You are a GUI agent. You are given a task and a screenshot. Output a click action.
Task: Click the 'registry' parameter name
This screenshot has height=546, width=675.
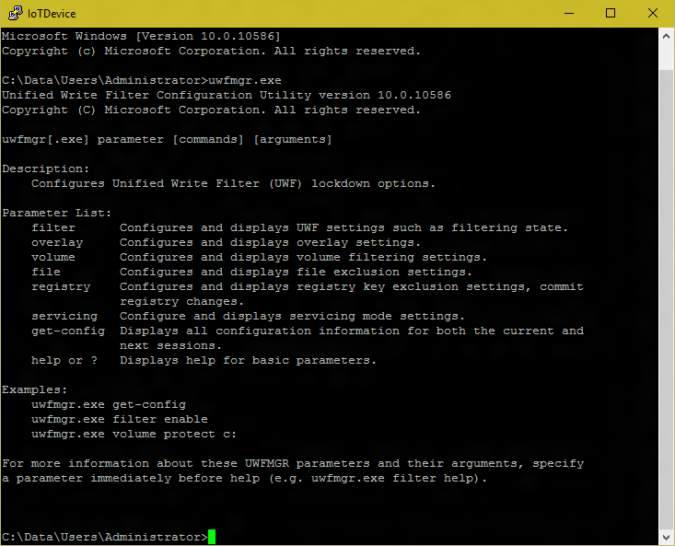pyautogui.click(x=61, y=287)
